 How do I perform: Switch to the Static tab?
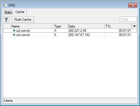click(8, 12)
